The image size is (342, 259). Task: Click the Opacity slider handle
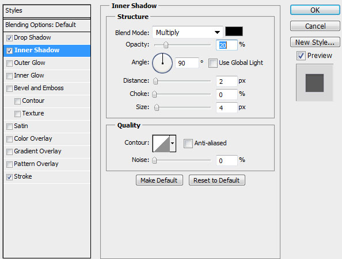point(166,45)
